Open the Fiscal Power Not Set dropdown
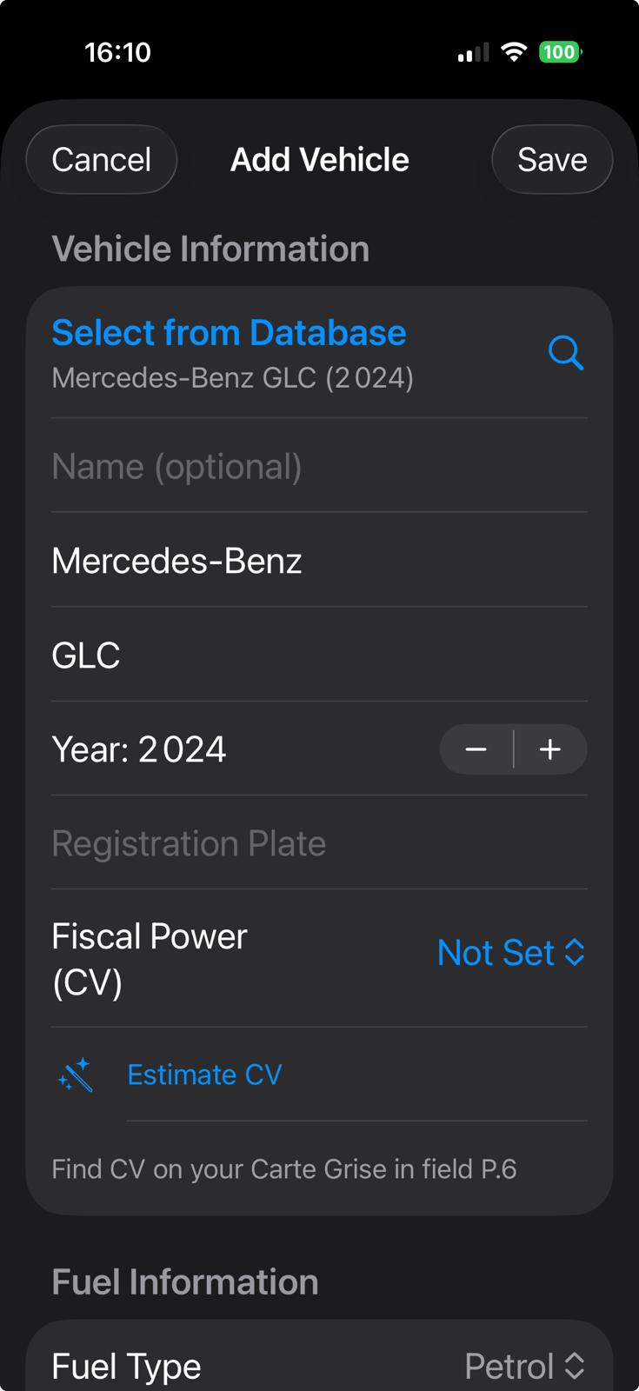 click(509, 953)
